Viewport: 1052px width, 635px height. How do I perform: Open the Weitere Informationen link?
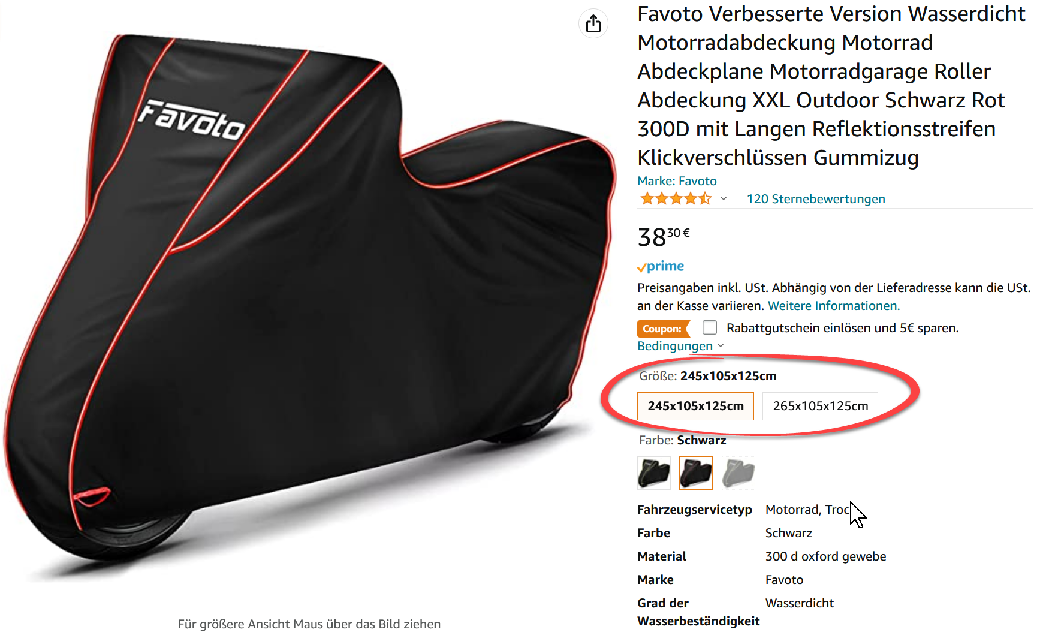[x=834, y=306]
